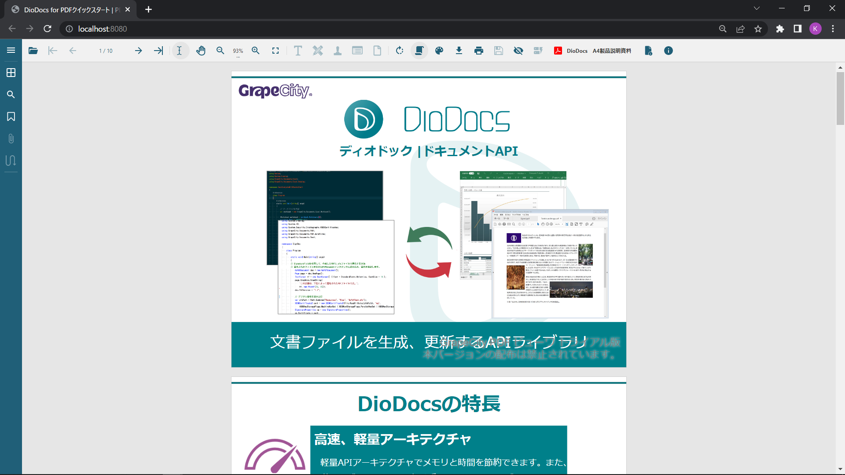
Task: Go to the first page
Action: coord(53,51)
